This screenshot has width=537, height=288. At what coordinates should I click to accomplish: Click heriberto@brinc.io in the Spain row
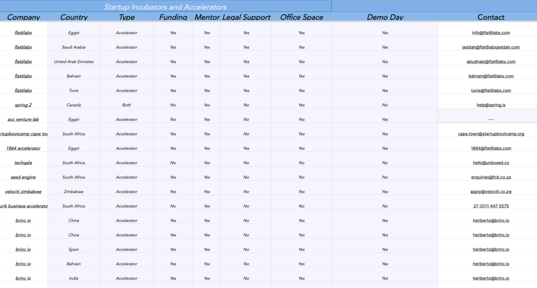tap(491, 250)
